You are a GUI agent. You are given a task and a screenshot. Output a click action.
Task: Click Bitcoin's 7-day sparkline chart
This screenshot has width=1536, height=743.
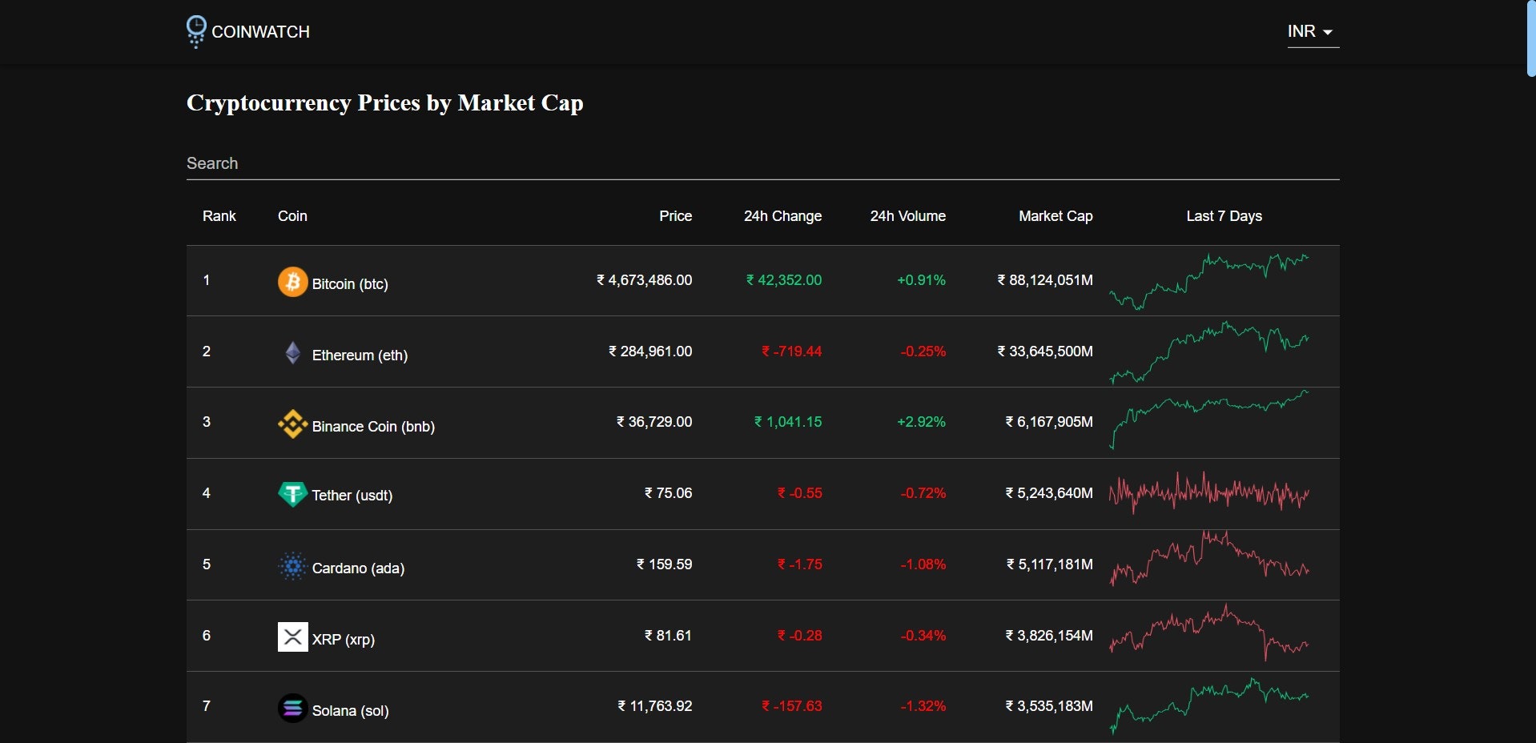pyautogui.click(x=1209, y=281)
